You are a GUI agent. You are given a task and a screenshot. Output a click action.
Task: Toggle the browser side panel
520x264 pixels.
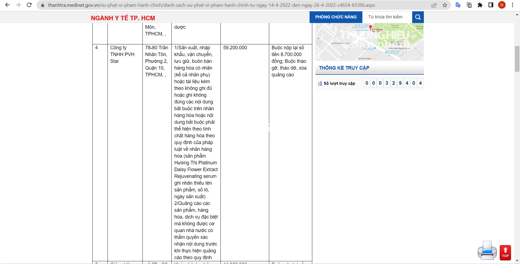tap(491, 5)
